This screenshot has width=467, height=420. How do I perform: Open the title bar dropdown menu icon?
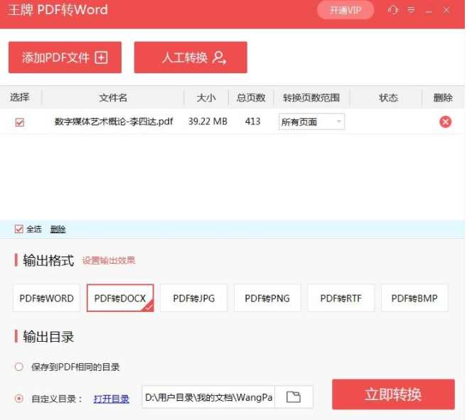411,11
